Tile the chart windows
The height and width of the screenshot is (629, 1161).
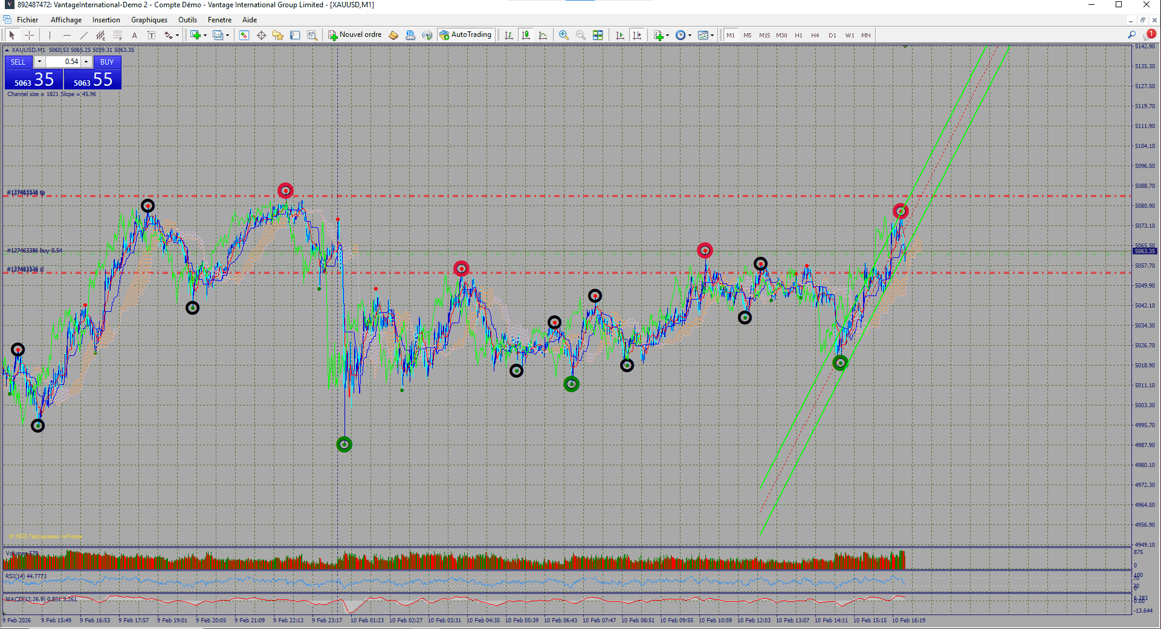click(x=598, y=35)
